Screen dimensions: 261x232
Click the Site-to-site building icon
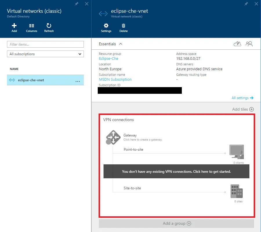[x=237, y=191]
